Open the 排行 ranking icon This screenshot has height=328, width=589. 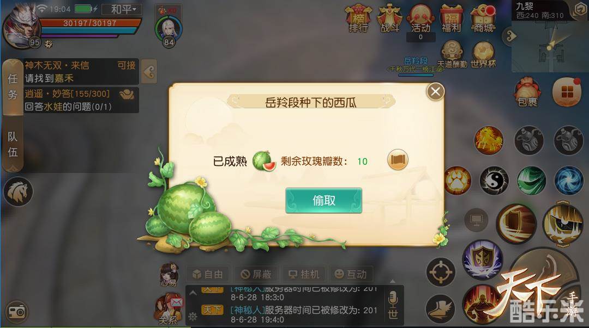(358, 18)
